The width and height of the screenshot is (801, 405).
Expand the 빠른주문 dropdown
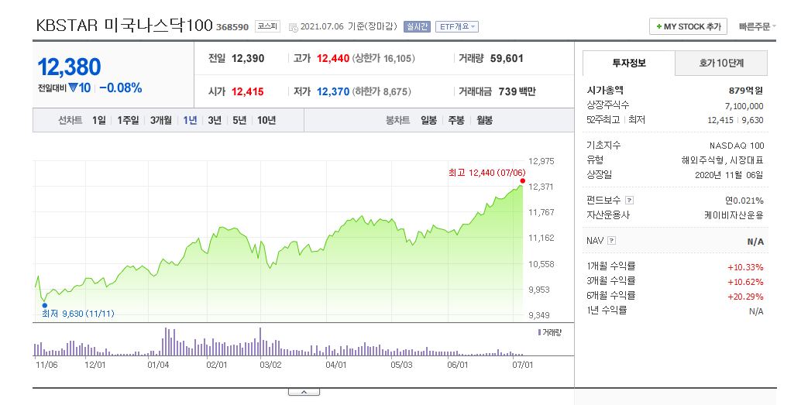tap(757, 26)
